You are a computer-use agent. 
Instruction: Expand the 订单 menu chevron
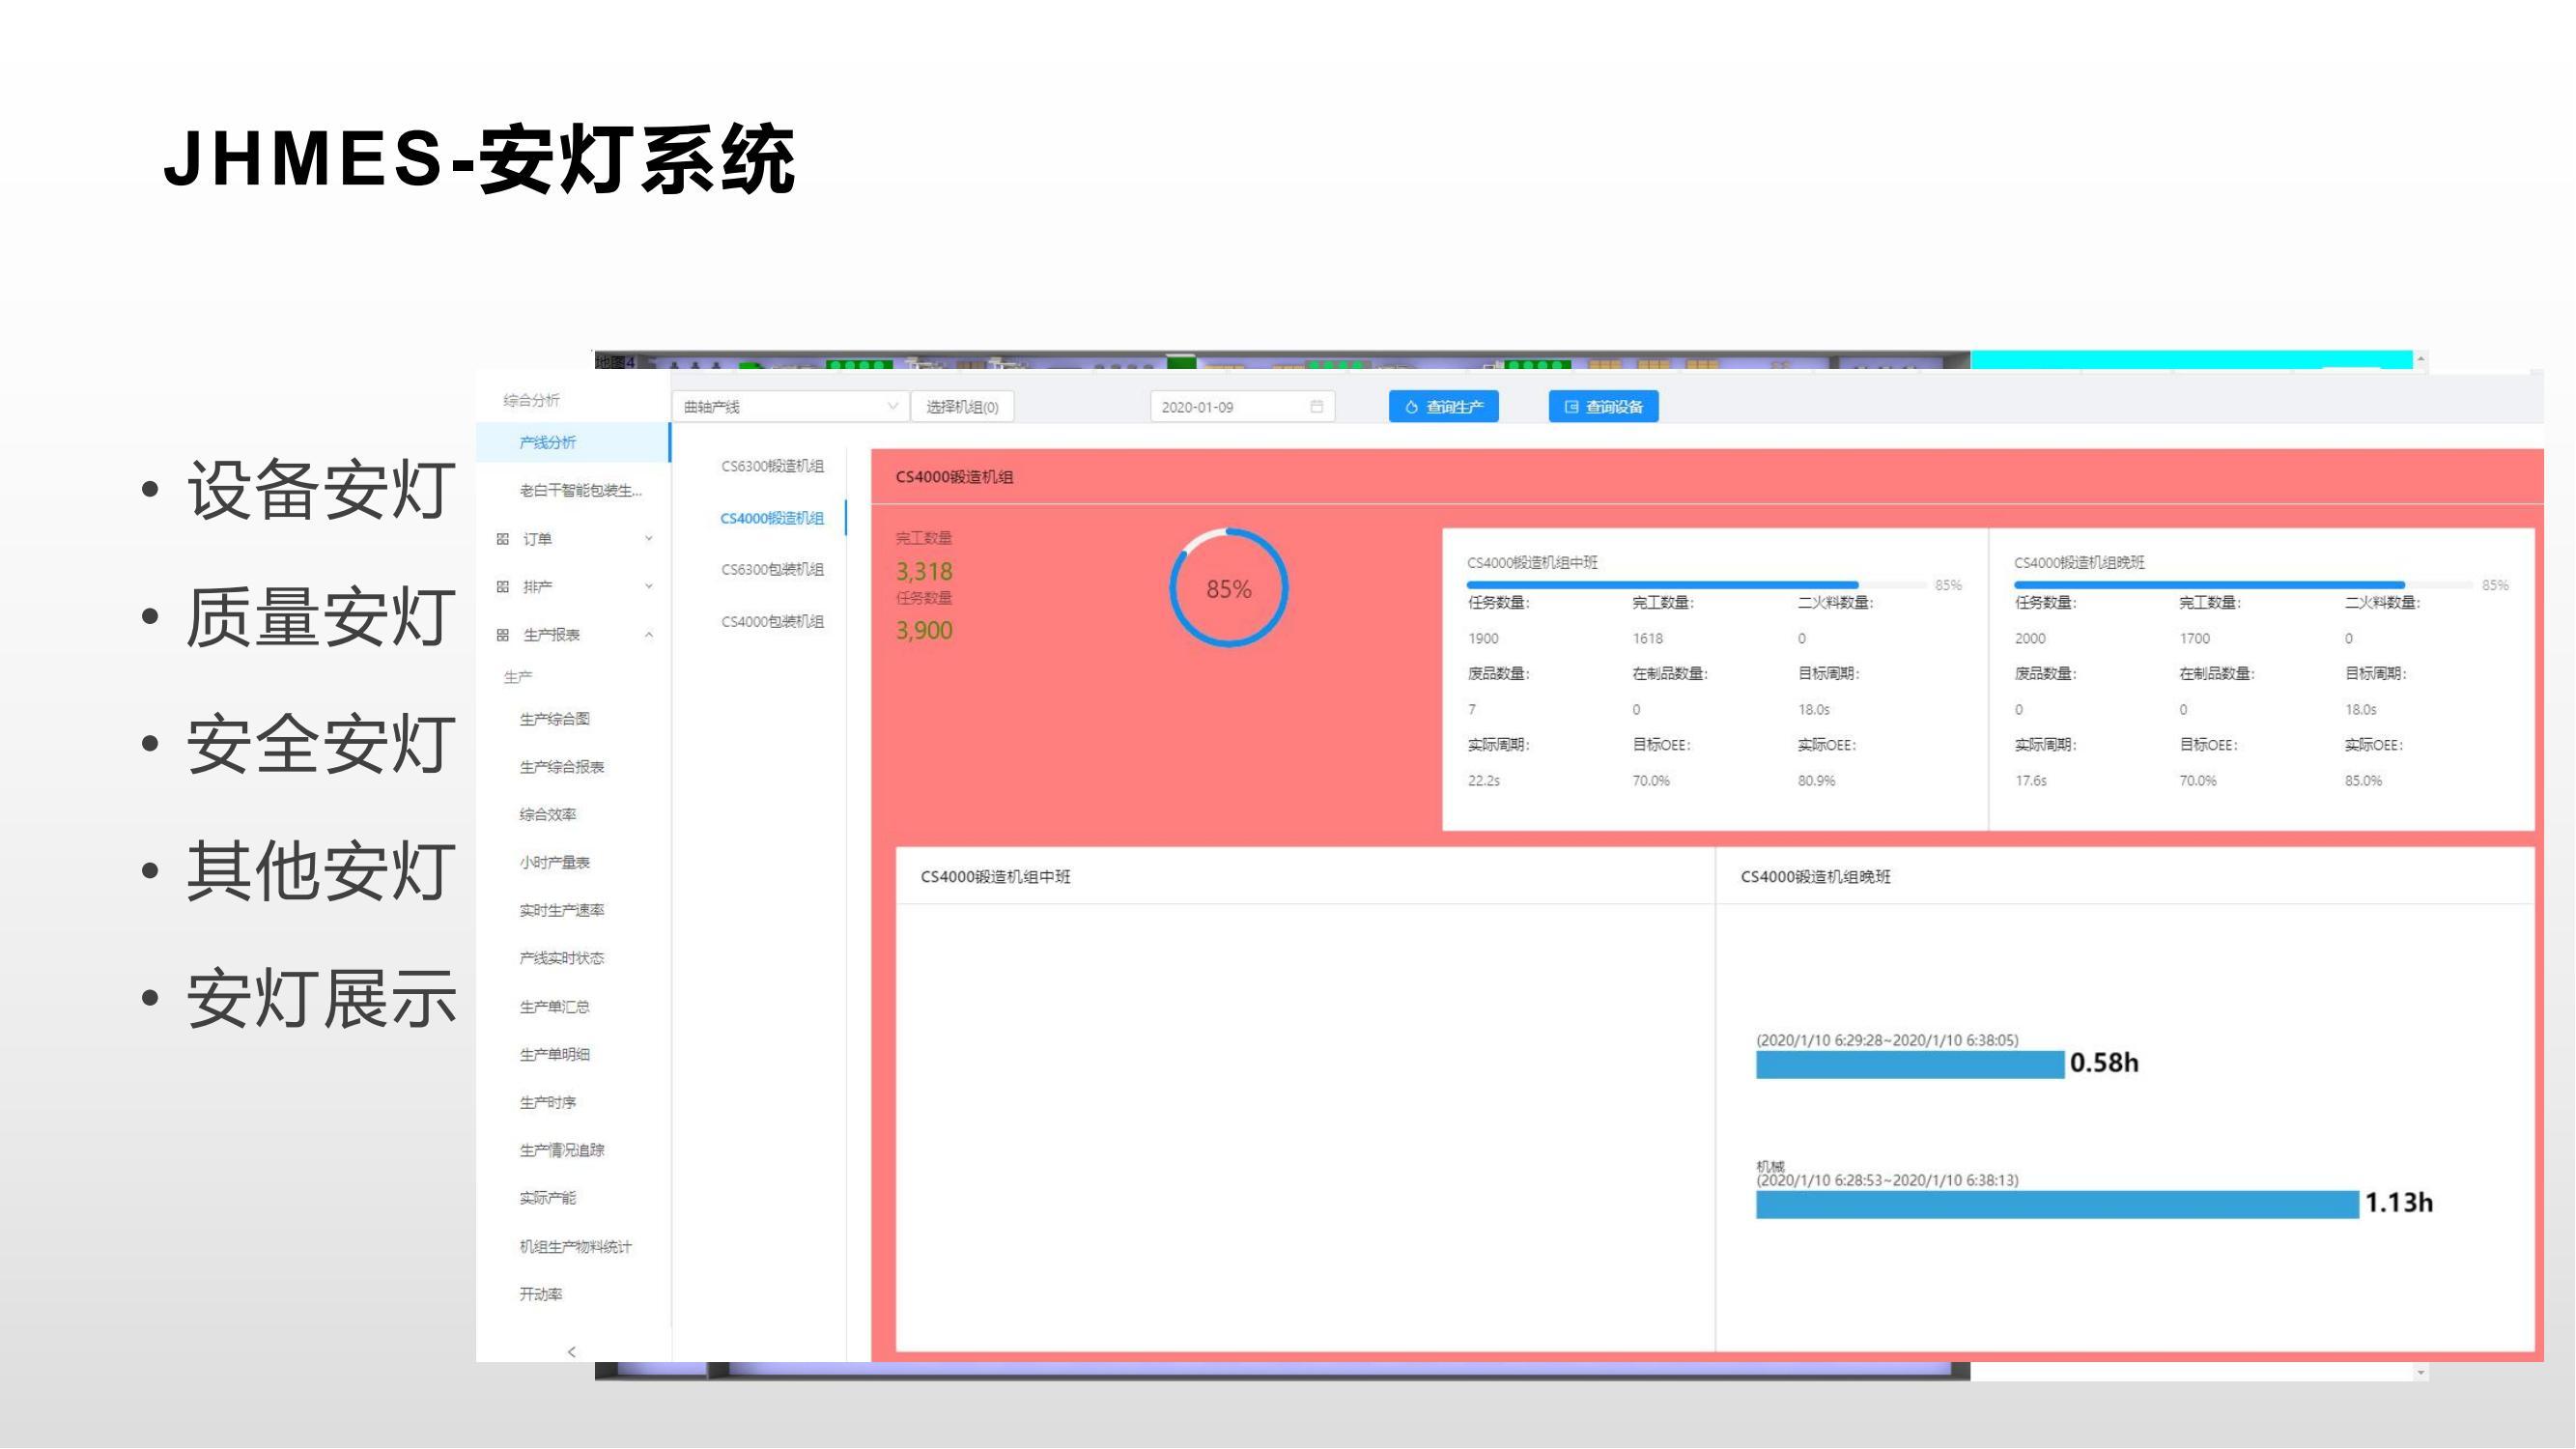coord(649,539)
